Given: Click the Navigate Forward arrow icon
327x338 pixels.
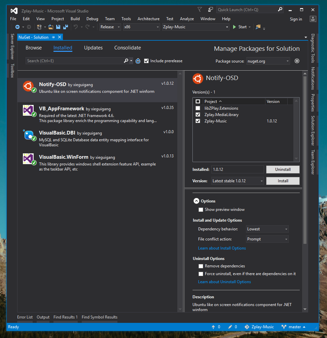Looking at the screenshot, I should tap(29, 27).
